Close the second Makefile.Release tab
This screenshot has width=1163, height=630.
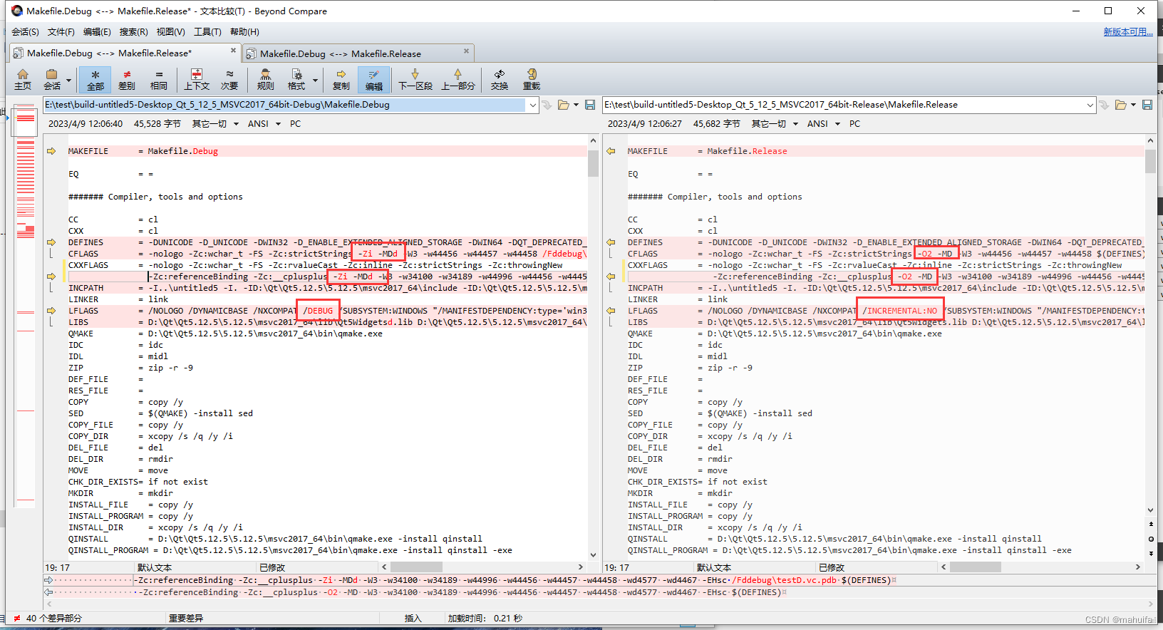(466, 51)
